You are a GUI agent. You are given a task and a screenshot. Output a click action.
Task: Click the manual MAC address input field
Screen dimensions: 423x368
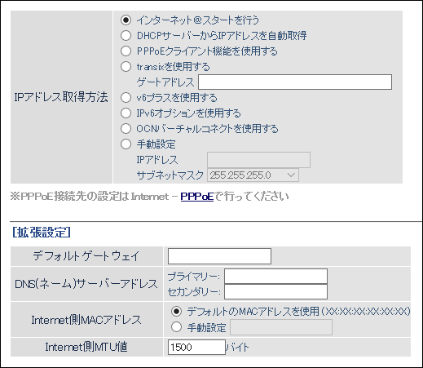point(281,327)
